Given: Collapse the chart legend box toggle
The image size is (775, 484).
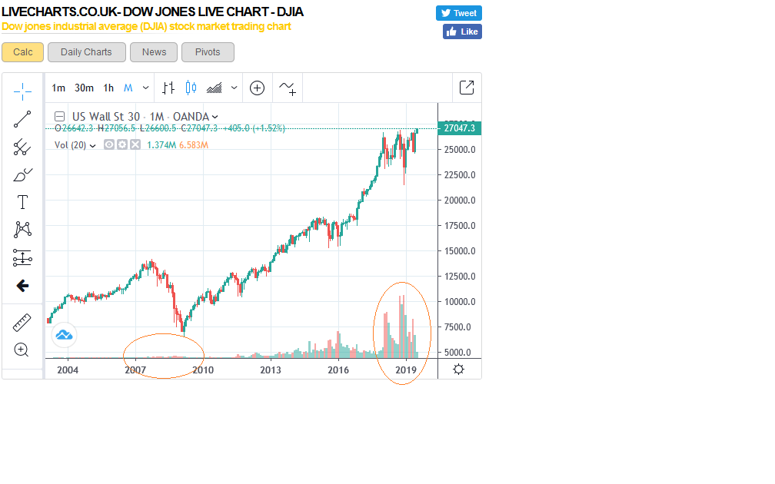Looking at the screenshot, I should [x=59, y=117].
